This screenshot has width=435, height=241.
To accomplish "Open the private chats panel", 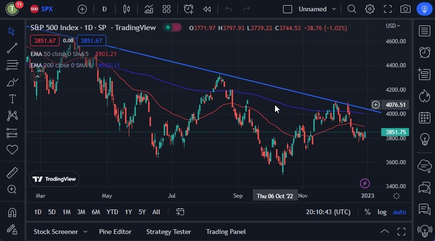I will 425,188.
